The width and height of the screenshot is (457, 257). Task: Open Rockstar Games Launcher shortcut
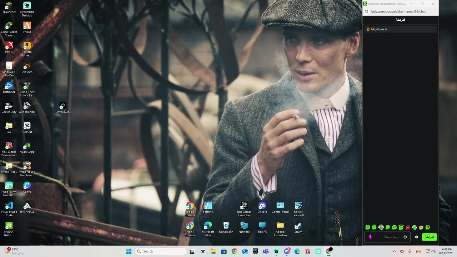pyautogui.click(x=27, y=50)
